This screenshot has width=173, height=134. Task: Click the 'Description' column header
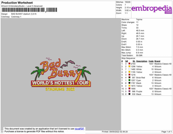pyautogui.click(x=142, y=61)
